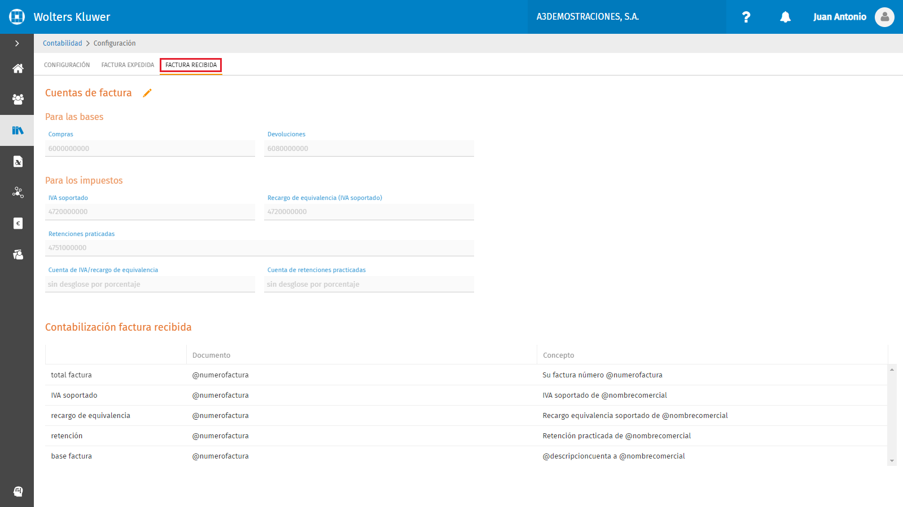Click the Configuración breadcrumb text
The image size is (903, 507).
[x=115, y=43]
